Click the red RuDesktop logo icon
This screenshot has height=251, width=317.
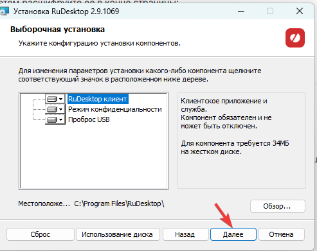(295, 38)
